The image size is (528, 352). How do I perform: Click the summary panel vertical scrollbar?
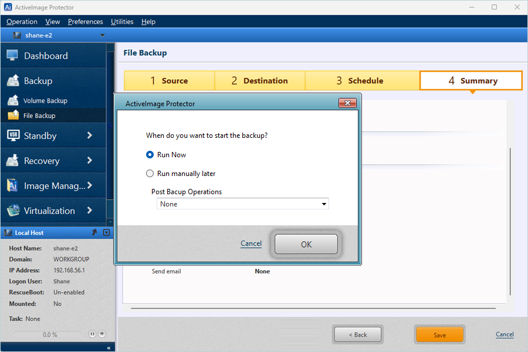click(510, 221)
